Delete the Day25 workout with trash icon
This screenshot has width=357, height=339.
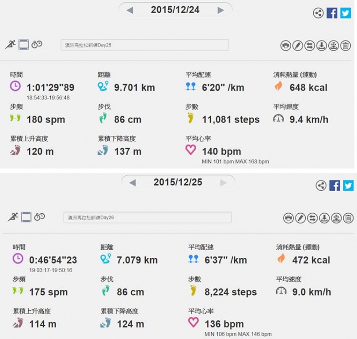click(x=346, y=46)
